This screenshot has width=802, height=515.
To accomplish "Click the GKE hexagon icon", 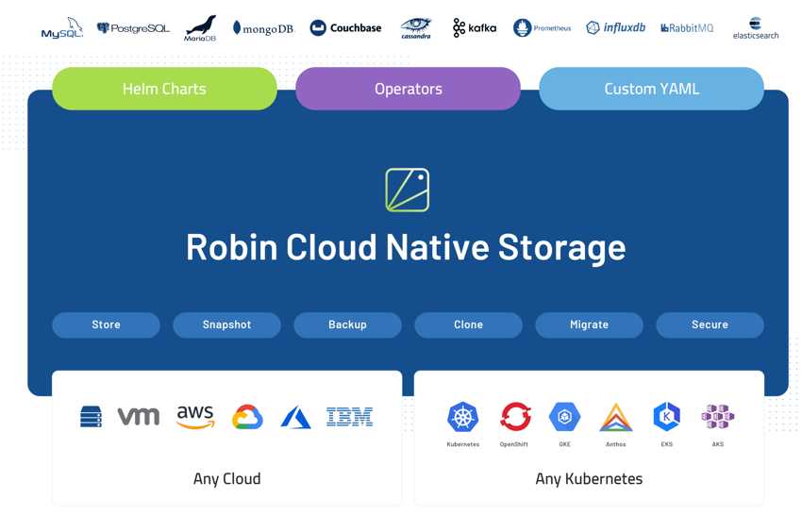I will (564, 417).
